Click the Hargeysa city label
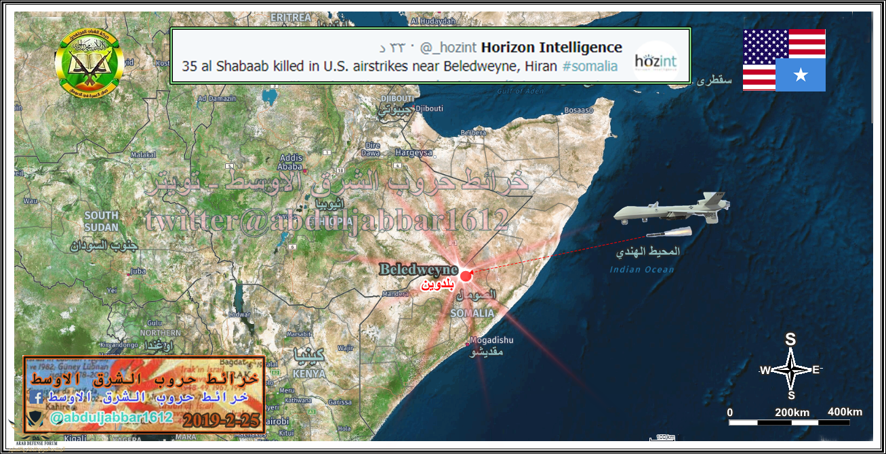The image size is (886, 454). [x=414, y=152]
